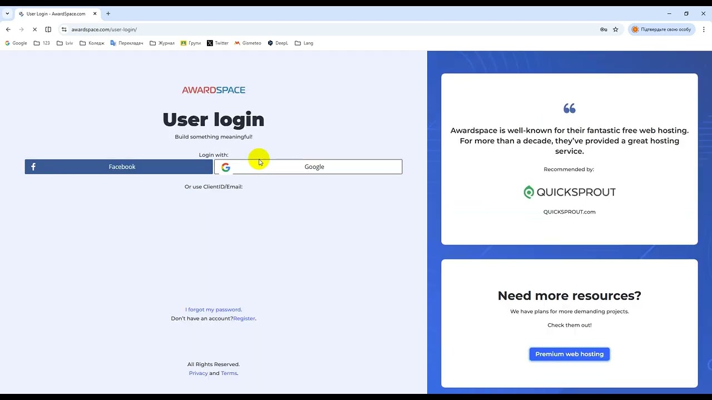Open the Перекладач bookmark
Image resolution: width=712 pixels, height=400 pixels.
click(127, 43)
